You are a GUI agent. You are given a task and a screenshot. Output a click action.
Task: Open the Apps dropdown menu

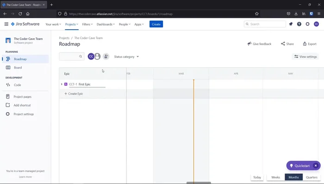click(x=139, y=24)
